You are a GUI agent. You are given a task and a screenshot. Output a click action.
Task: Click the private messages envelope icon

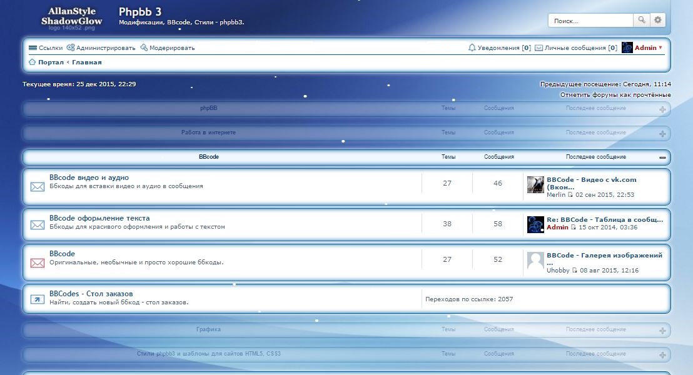(539, 47)
